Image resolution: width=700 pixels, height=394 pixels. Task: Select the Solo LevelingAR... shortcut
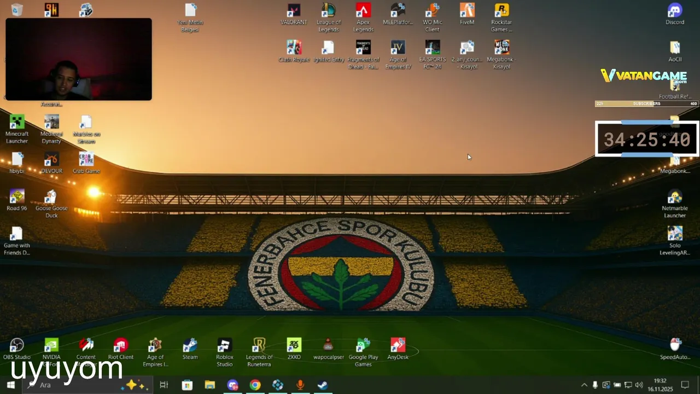click(675, 241)
